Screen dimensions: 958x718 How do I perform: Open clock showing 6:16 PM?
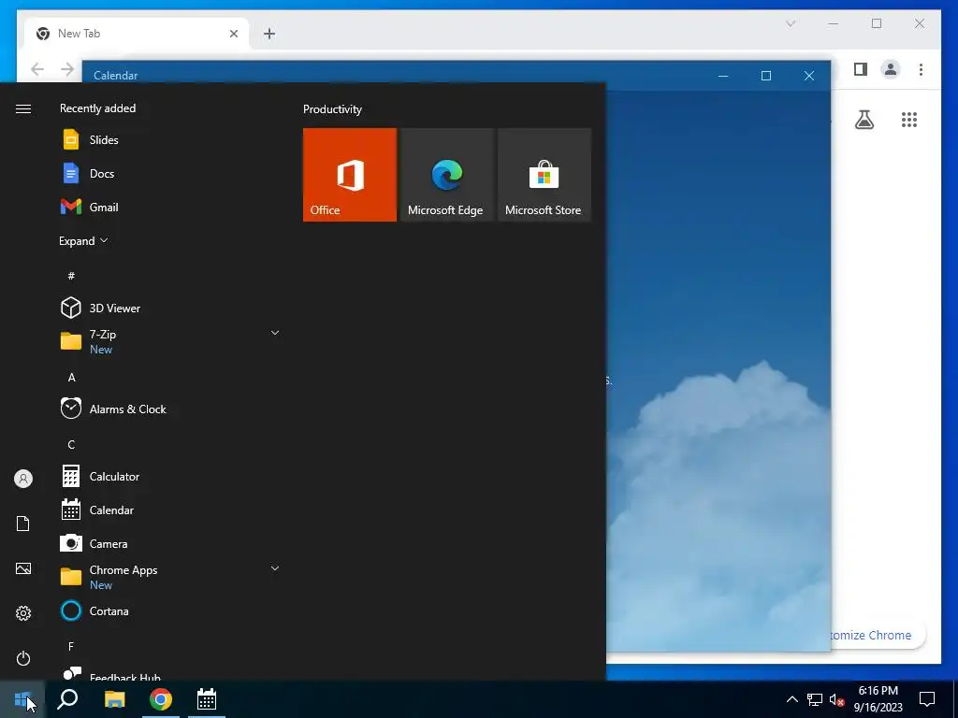tap(878, 699)
